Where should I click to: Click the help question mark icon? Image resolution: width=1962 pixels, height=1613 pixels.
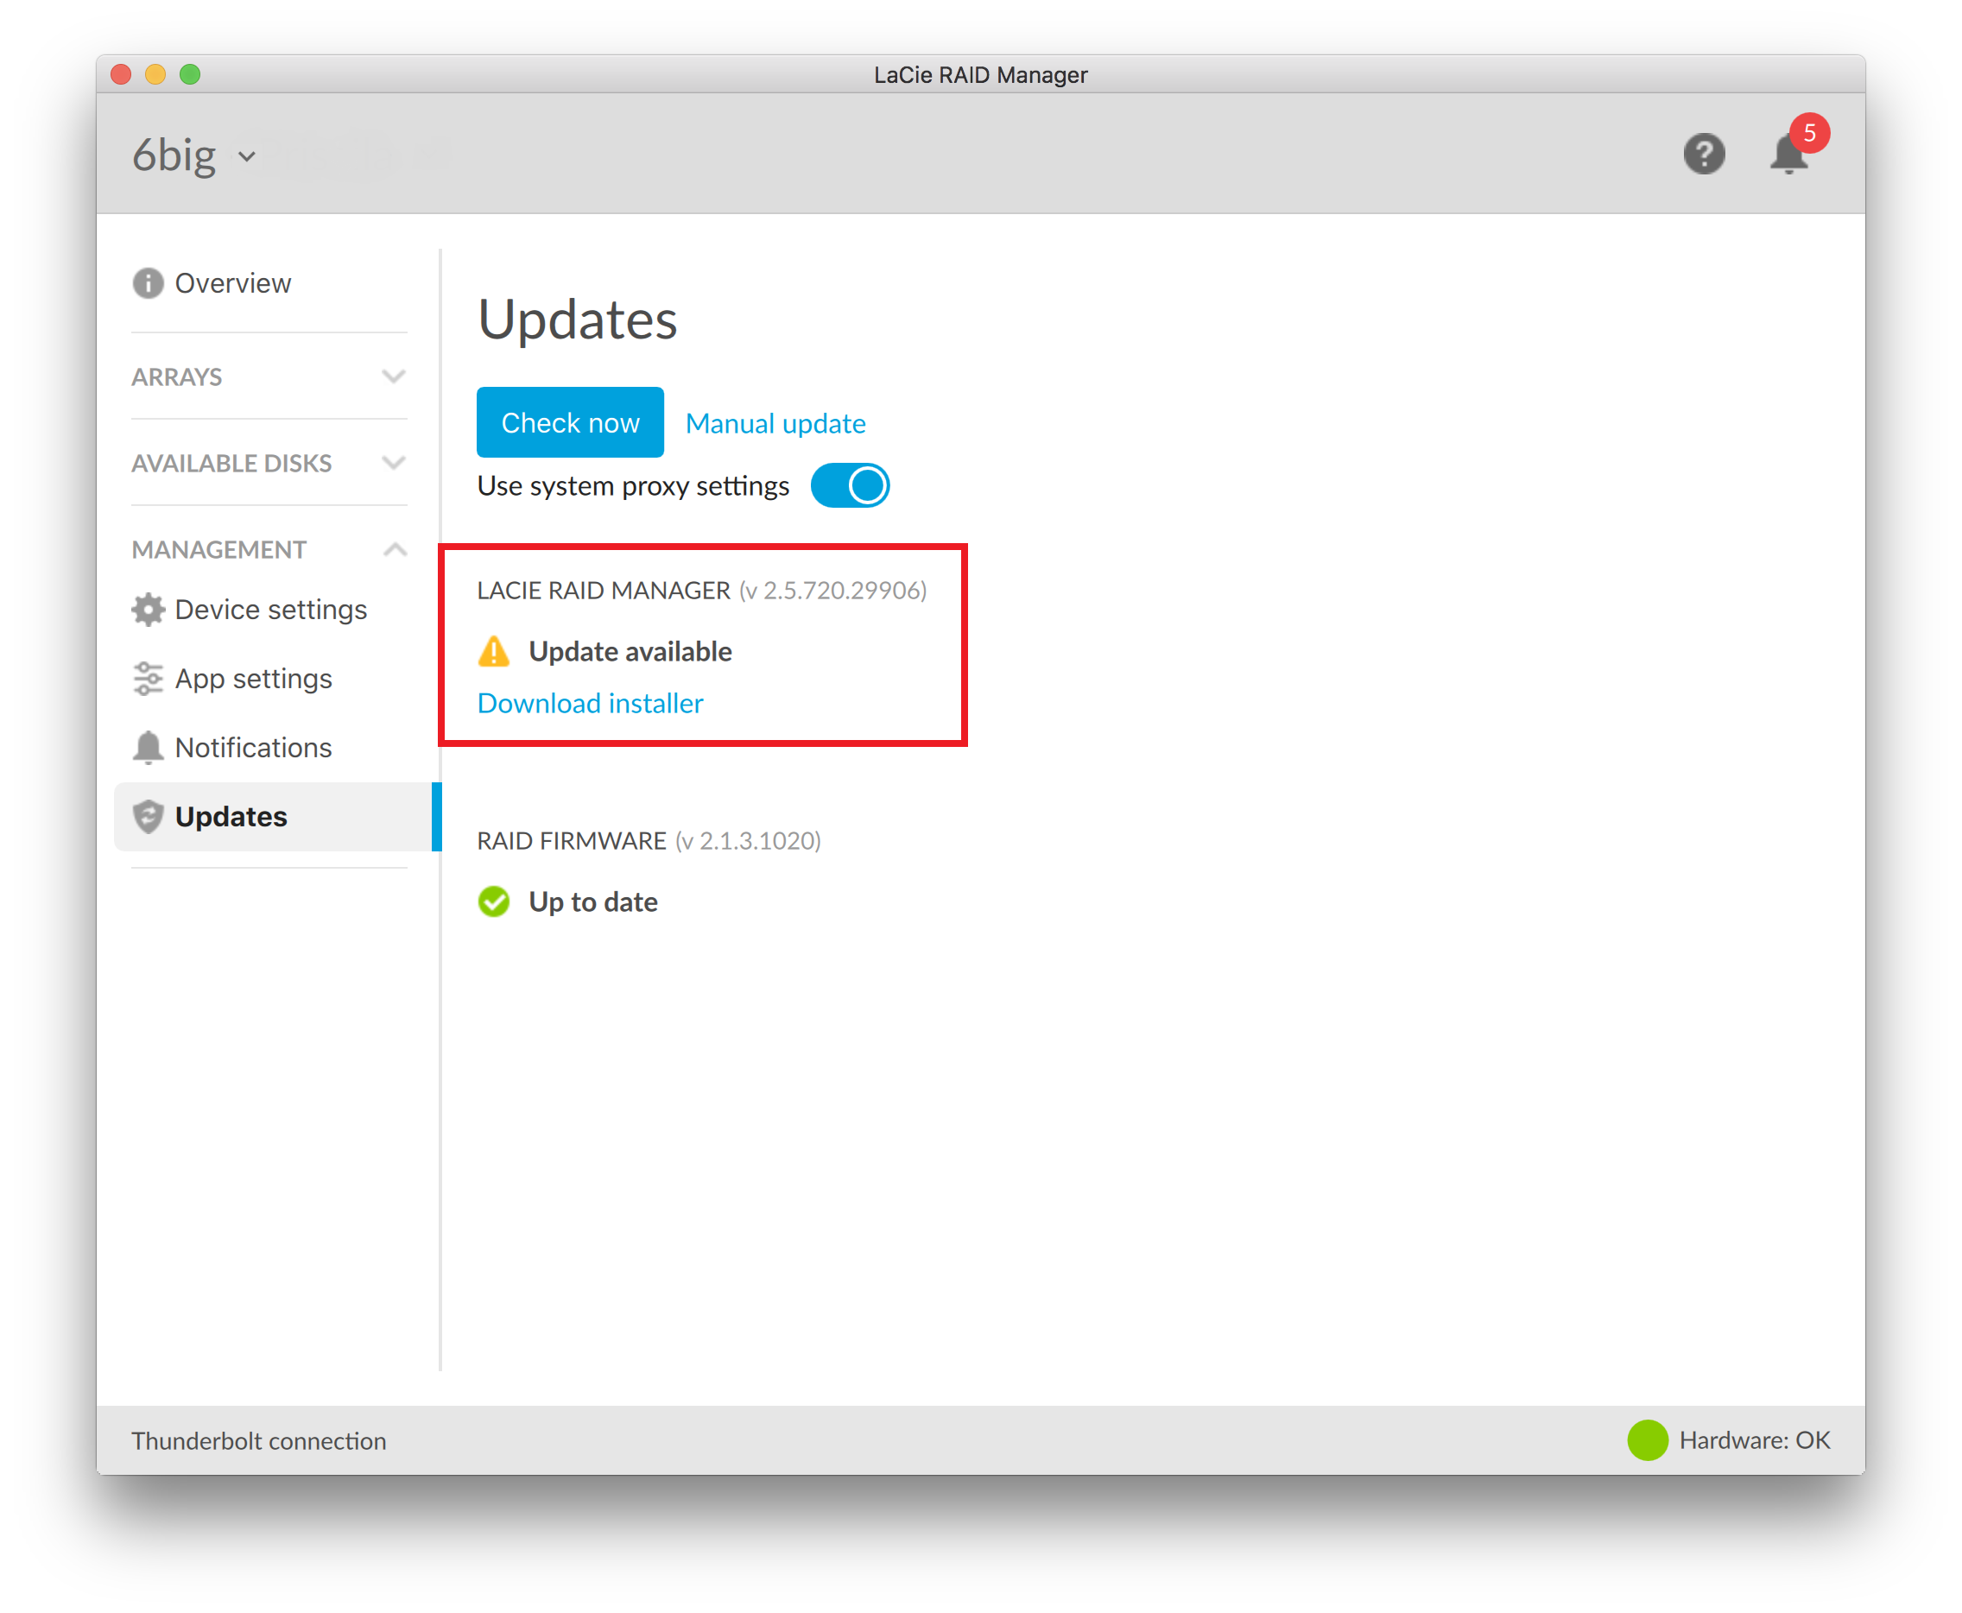pos(1703,154)
